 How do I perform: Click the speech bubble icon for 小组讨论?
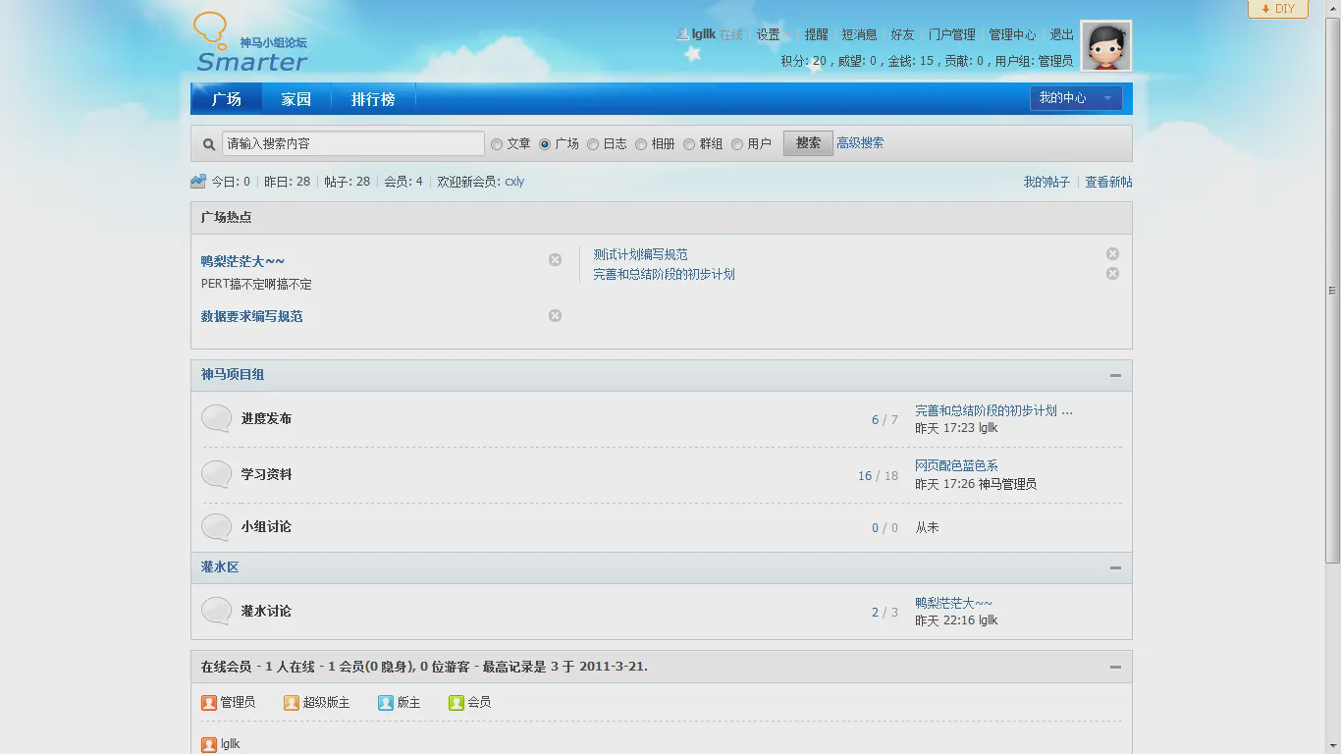tap(216, 527)
